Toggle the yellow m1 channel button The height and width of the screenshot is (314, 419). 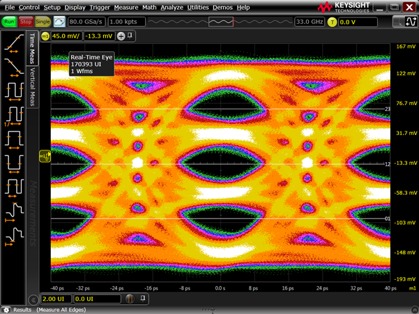(45, 36)
